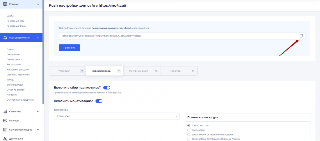Click the crossed N icon on the Нативный push tab
This screenshot has height=141, width=320.
tap(156, 71)
